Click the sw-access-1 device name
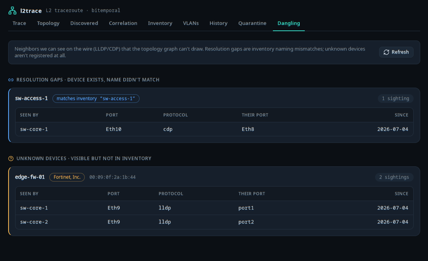The height and width of the screenshot is (261, 428). click(31, 98)
